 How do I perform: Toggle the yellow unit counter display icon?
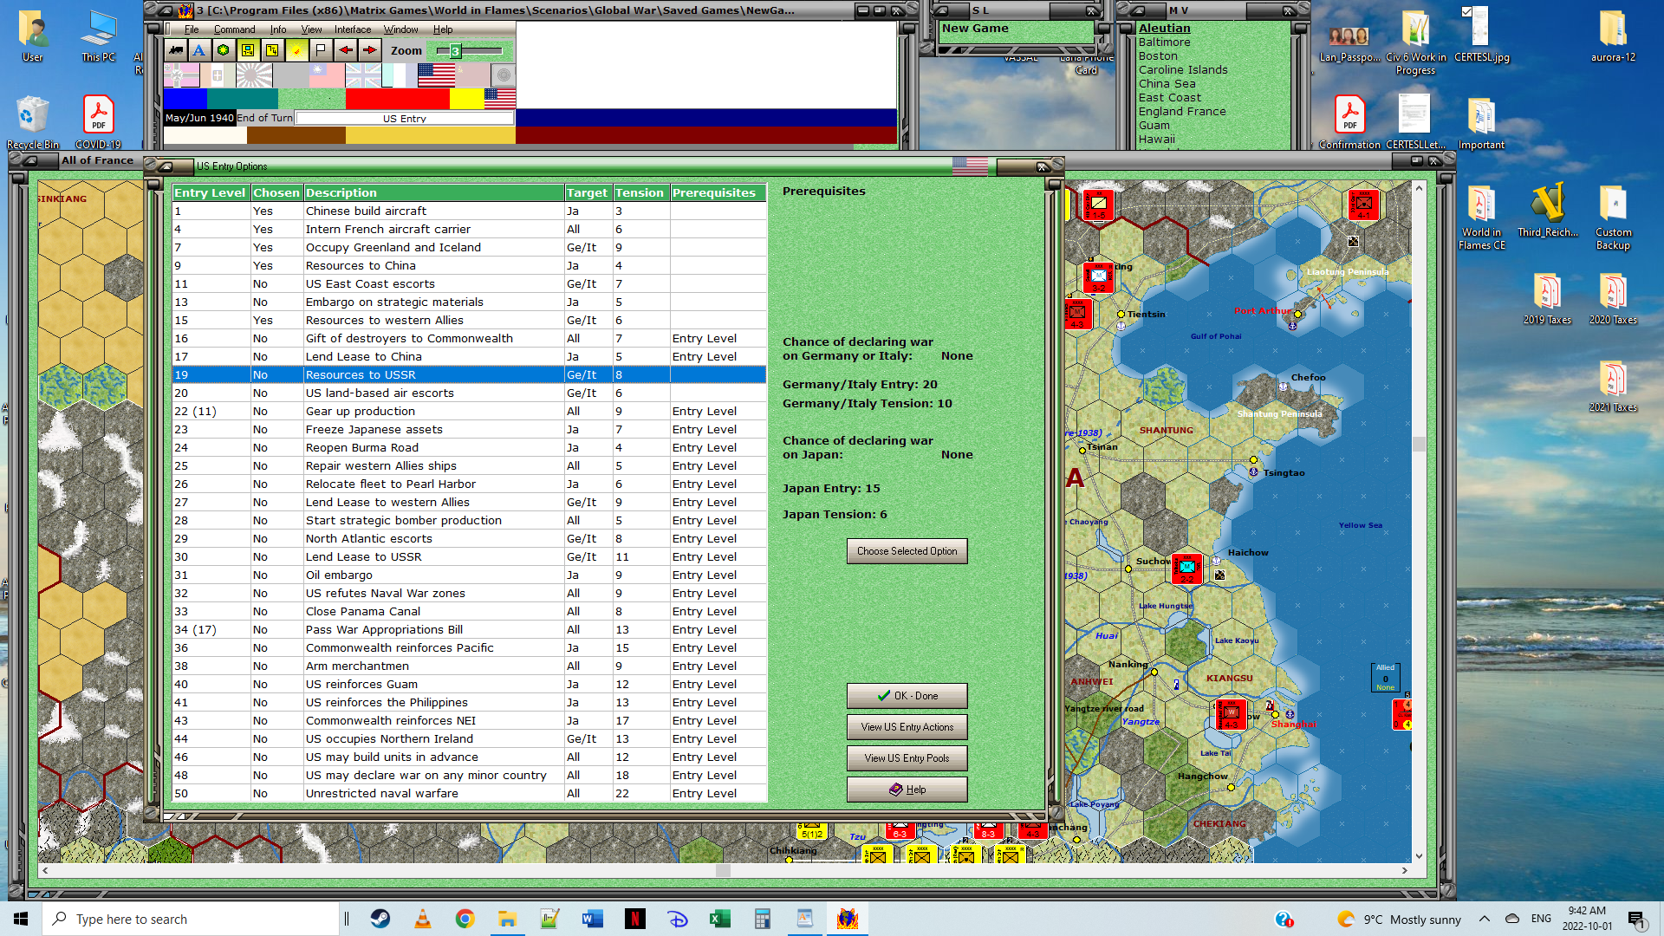pyautogui.click(x=248, y=50)
